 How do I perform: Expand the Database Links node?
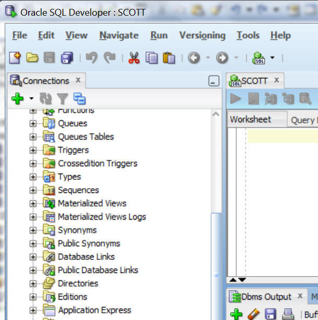pos(33,257)
